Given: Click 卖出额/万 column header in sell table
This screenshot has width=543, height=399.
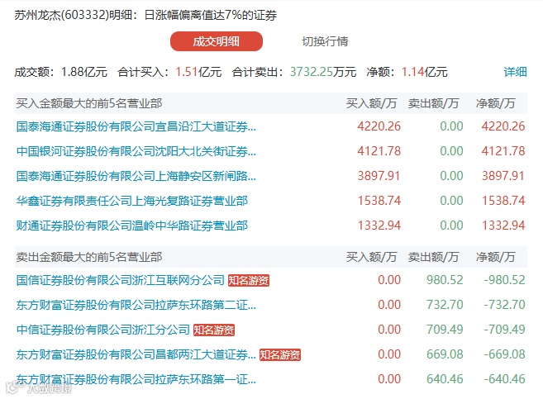Looking at the screenshot, I should pyautogui.click(x=433, y=257).
